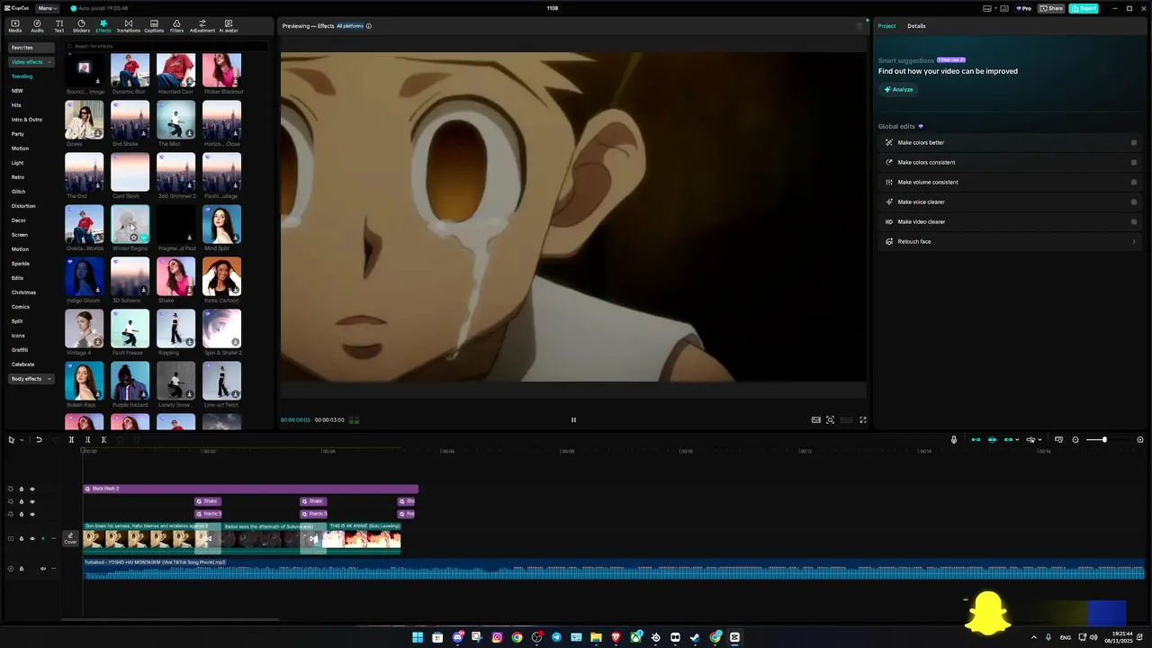Open All platforms dropdown in preview header

coord(350,26)
